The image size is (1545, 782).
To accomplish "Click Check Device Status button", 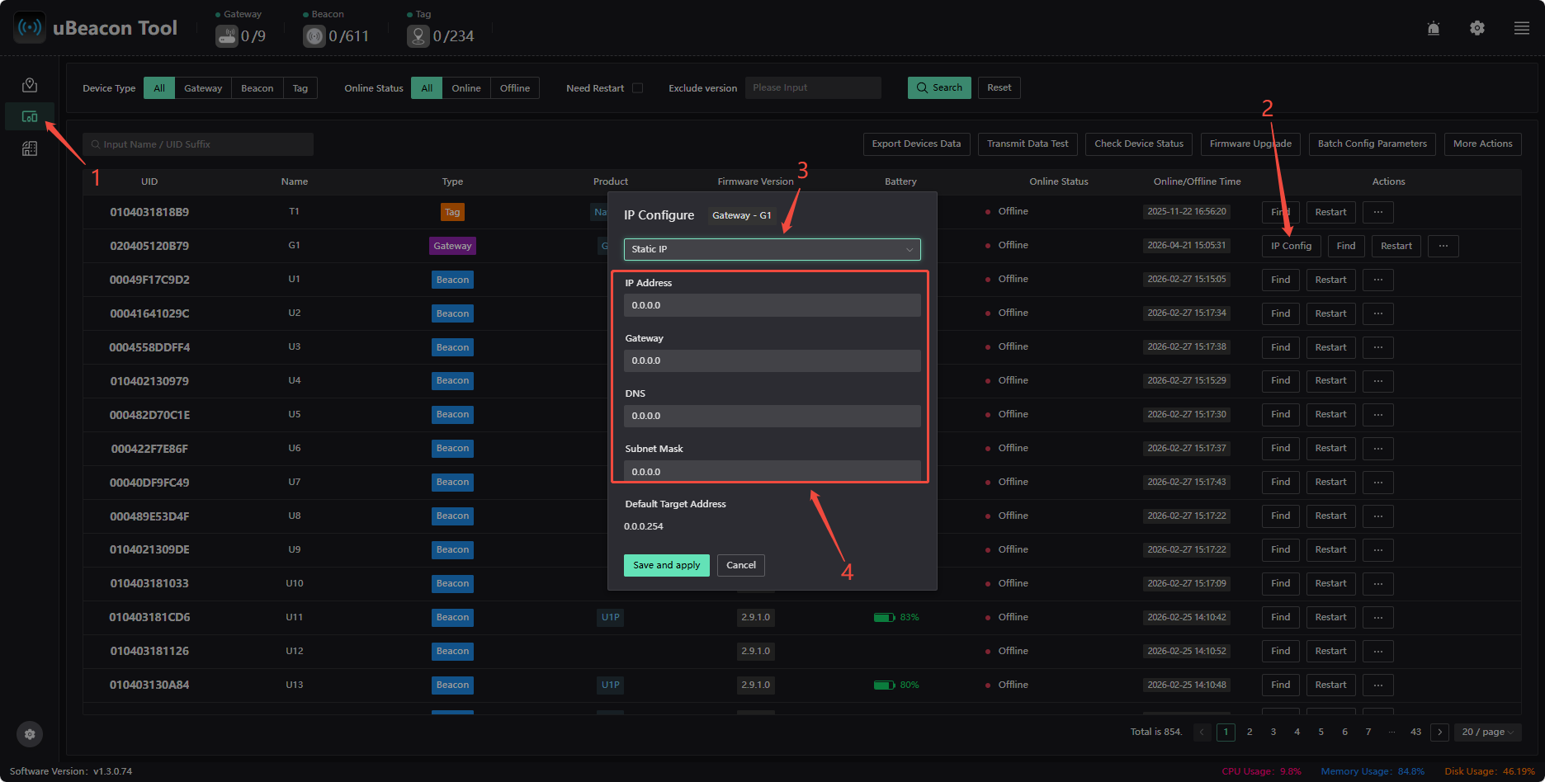I will [x=1139, y=144].
